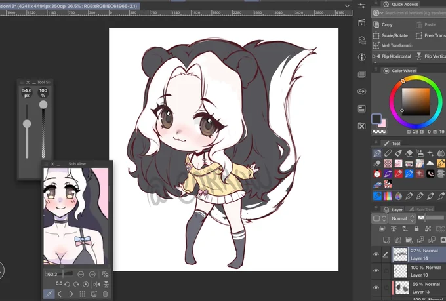Delete current image from Sub View
Image resolution: width=446 pixels, height=301 pixels.
[x=105, y=294]
